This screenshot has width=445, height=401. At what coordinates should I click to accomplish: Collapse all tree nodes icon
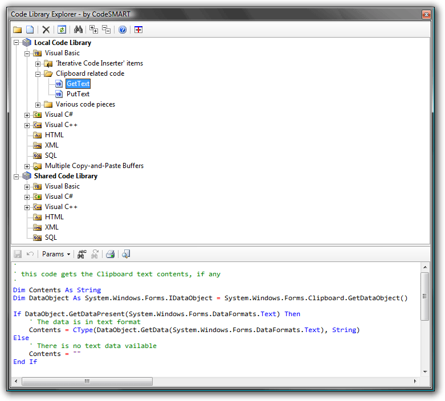[106, 29]
